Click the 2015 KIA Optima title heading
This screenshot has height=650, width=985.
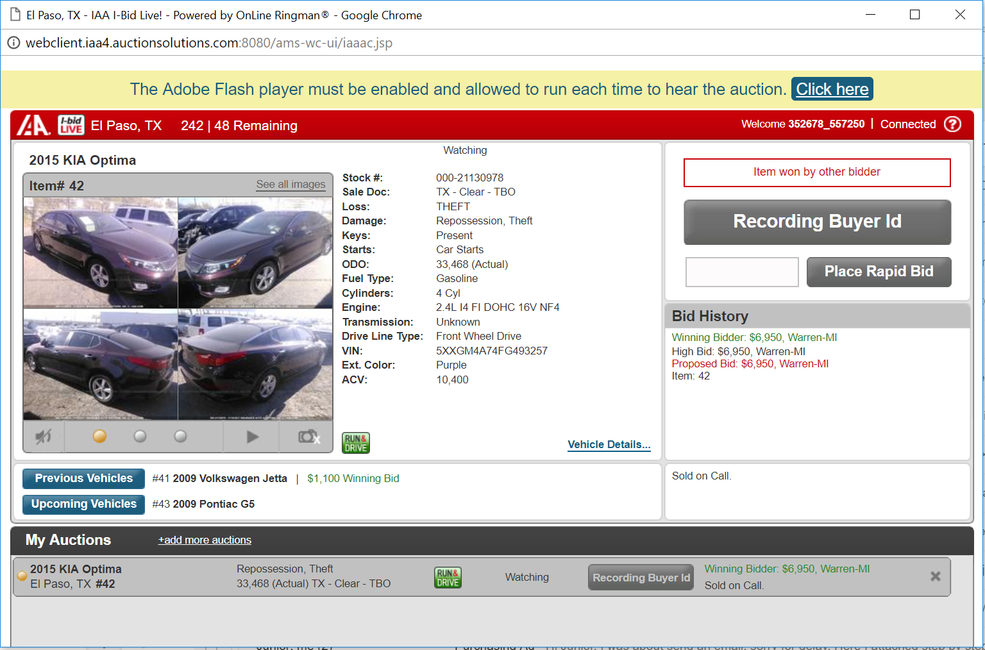(83, 160)
